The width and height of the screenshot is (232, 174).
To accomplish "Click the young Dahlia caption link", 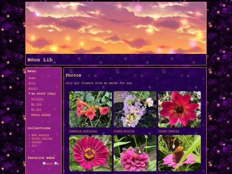I will [x=168, y=131].
